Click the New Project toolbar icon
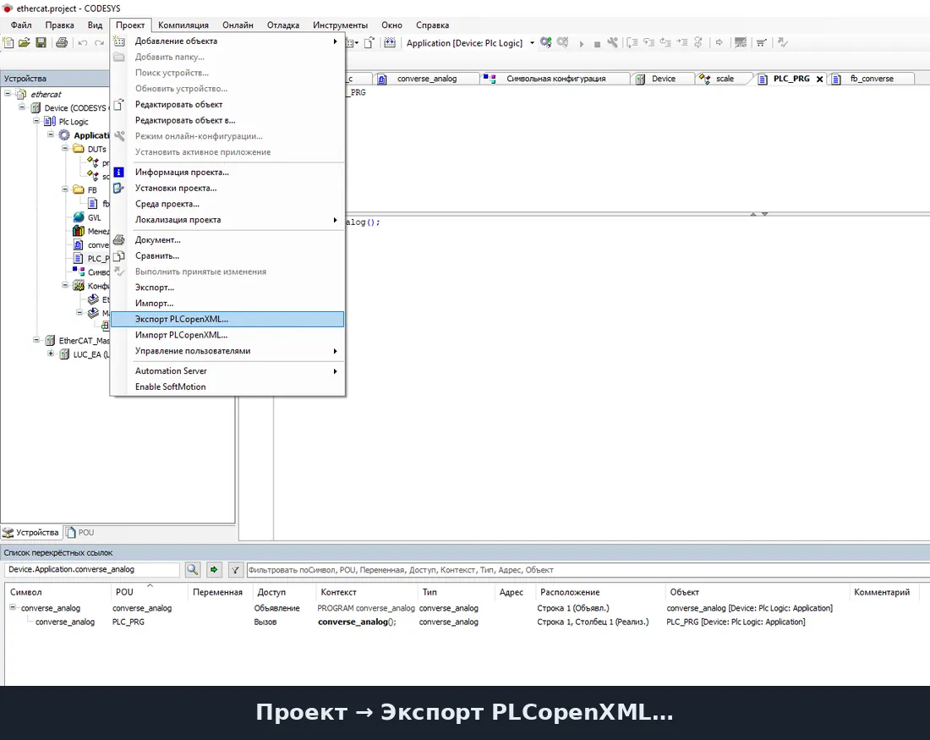 click(8, 42)
